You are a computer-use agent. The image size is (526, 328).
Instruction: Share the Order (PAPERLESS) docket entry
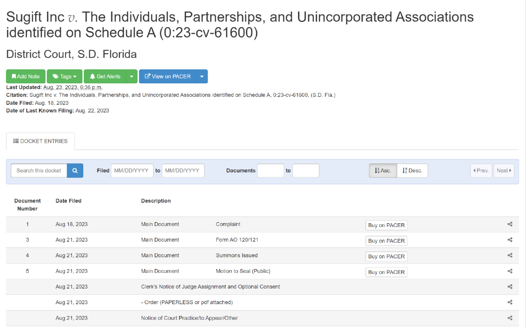tap(510, 302)
